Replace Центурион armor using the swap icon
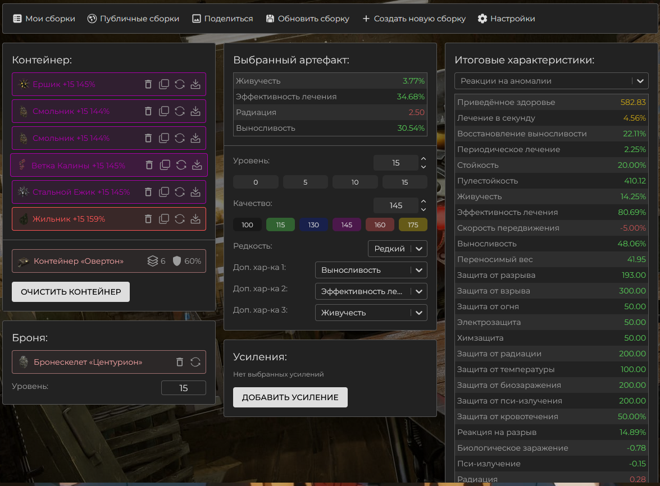 click(x=195, y=362)
